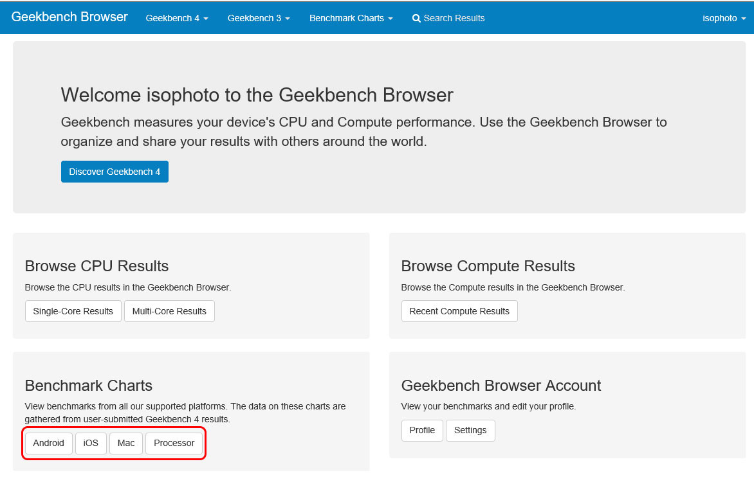Click 'Browse the Compute results in the Geekbench Browser.'
This screenshot has width=754, height=484.
pyautogui.click(x=513, y=287)
